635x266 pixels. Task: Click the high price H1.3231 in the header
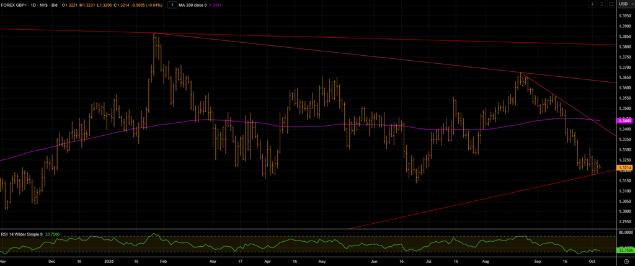coord(86,4)
